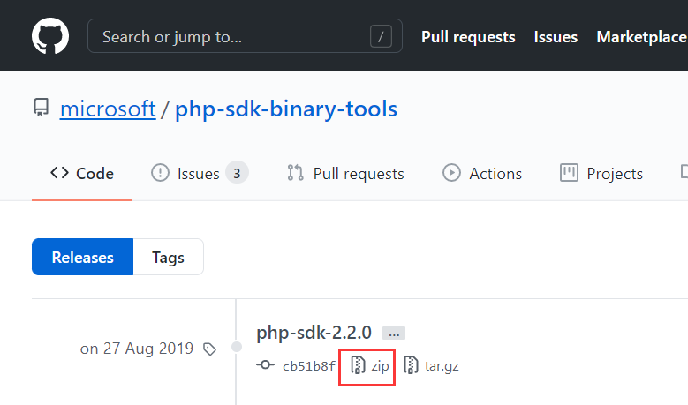The width and height of the screenshot is (688, 405).
Task: Click the Pull requests branch icon
Action: (295, 173)
